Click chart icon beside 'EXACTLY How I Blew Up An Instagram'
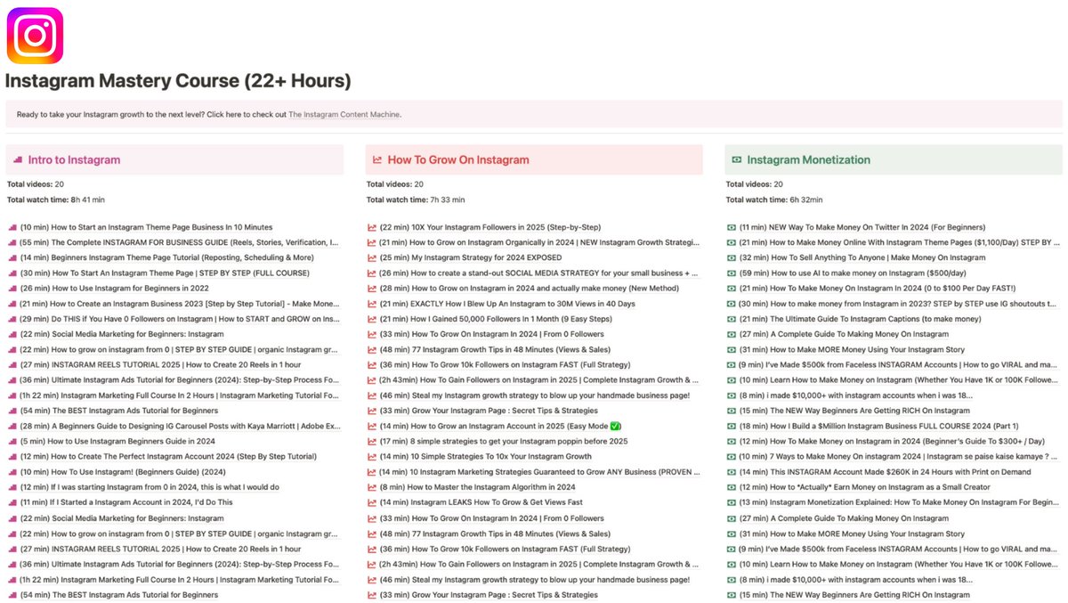Screen dimensions: 1068x603 point(371,304)
